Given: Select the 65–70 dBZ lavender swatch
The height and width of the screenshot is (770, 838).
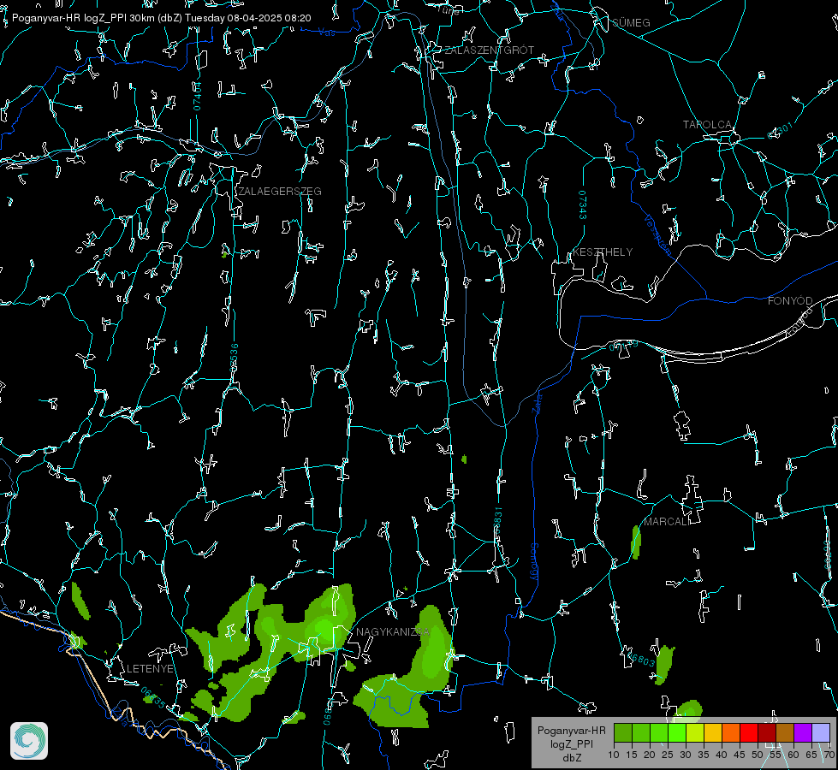Looking at the screenshot, I should 820,732.
